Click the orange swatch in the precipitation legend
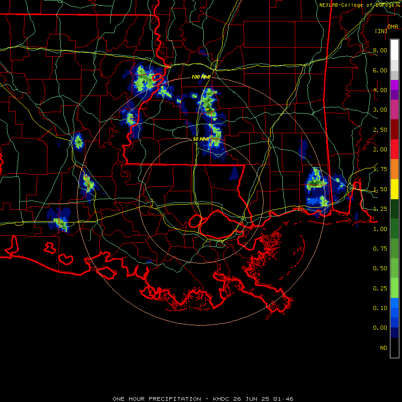 tap(394, 169)
